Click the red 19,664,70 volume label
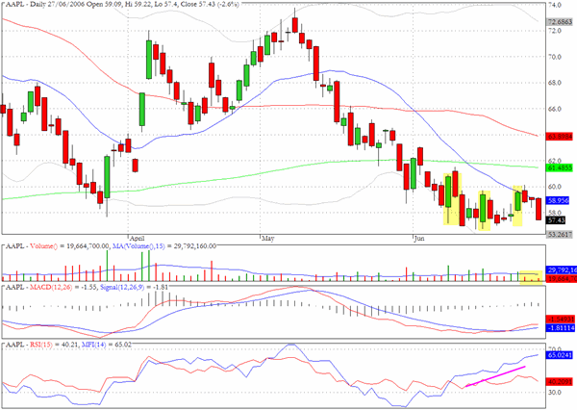 click(560, 279)
